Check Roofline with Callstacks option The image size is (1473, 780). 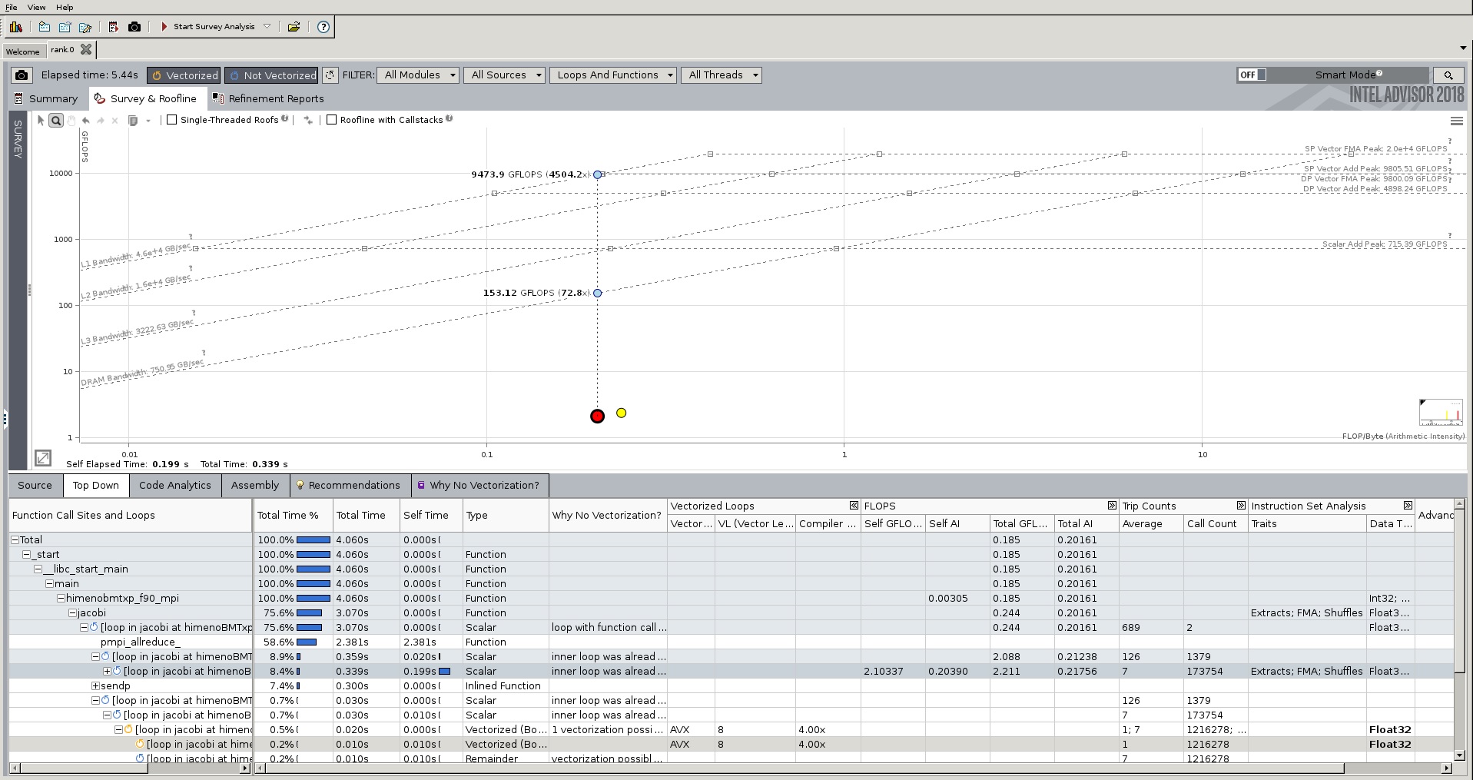tap(332, 120)
